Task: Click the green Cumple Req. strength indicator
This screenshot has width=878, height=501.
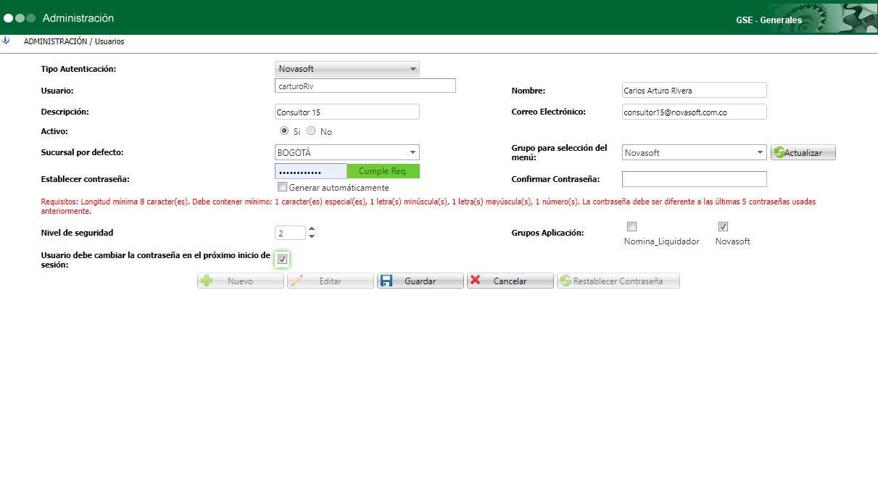Action: point(384,171)
